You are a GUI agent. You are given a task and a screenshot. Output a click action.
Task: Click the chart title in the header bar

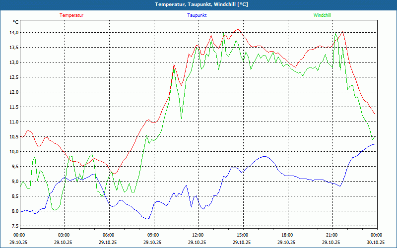(201, 4)
